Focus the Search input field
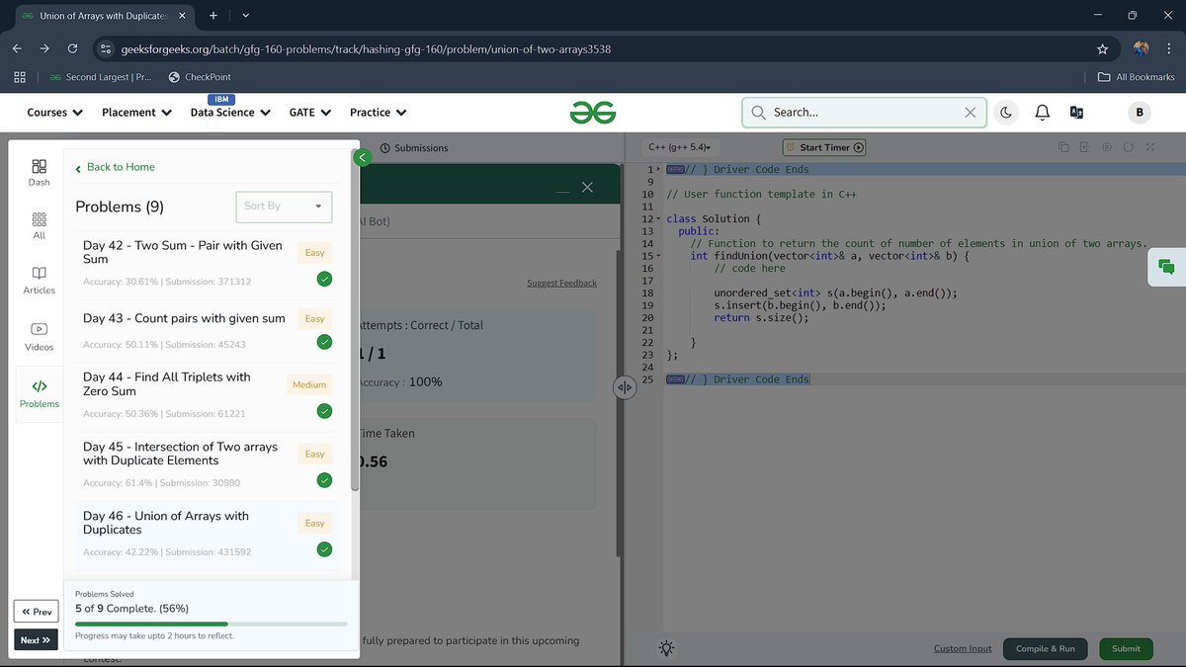The image size is (1186, 667). pos(865,113)
